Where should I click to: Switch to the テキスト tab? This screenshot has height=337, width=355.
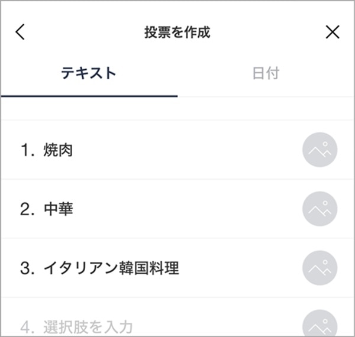click(x=89, y=73)
